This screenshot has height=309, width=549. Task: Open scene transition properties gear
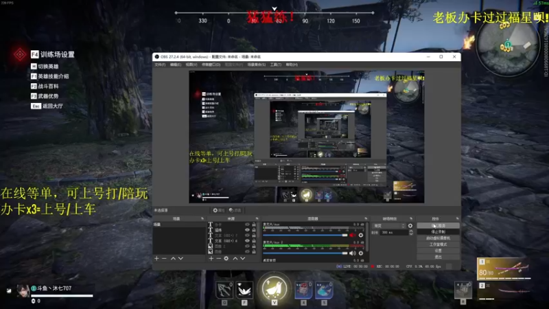tap(410, 226)
